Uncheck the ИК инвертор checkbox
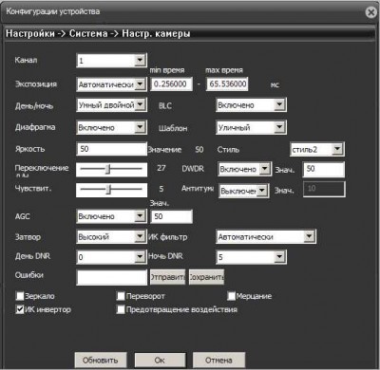The height and width of the screenshot is (370, 380). (x=20, y=309)
